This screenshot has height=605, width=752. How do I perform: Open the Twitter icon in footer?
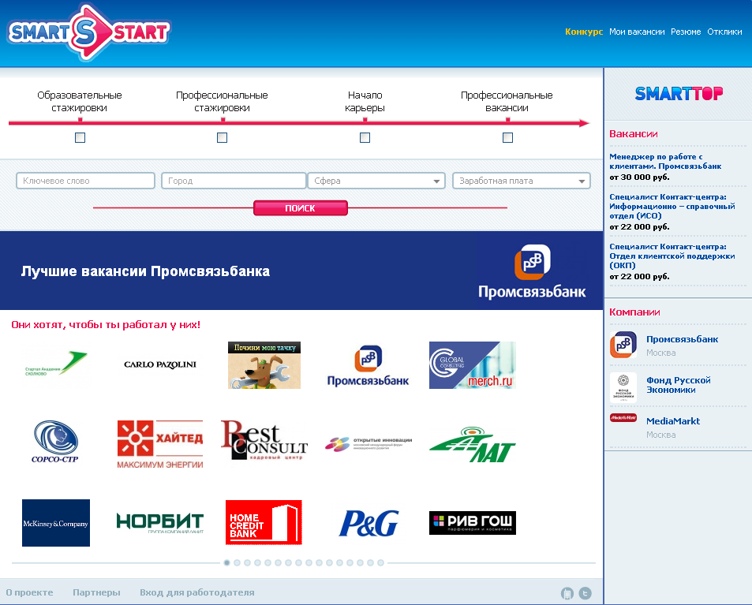(x=585, y=593)
